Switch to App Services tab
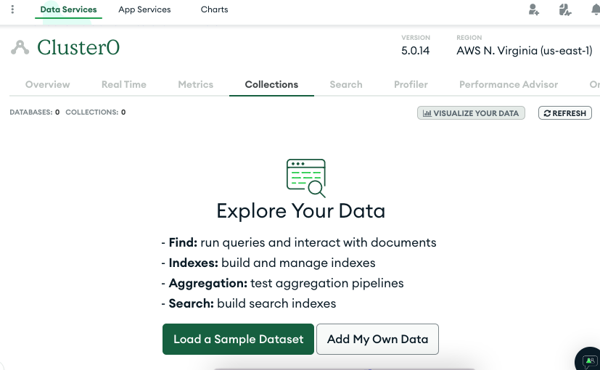The width and height of the screenshot is (600, 370). [144, 9]
